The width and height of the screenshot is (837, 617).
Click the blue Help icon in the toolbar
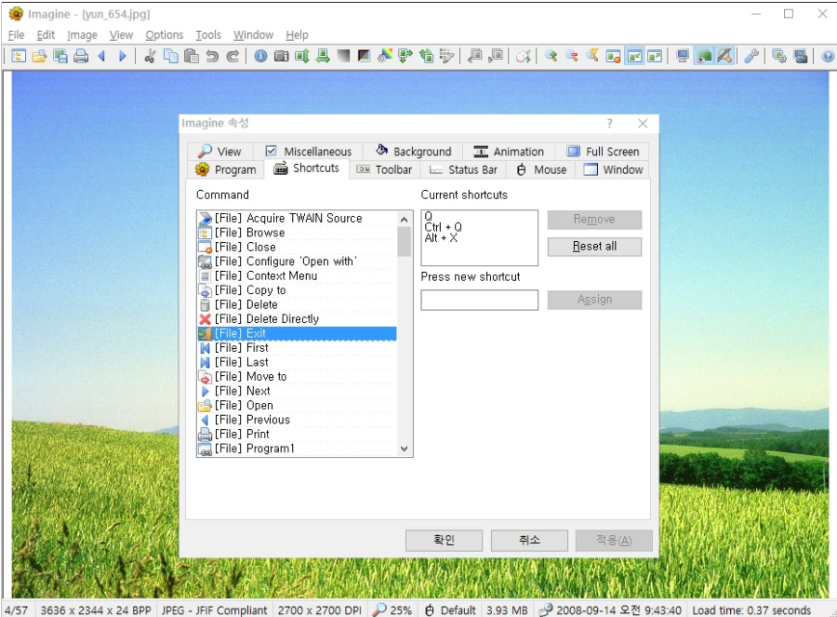(x=828, y=56)
